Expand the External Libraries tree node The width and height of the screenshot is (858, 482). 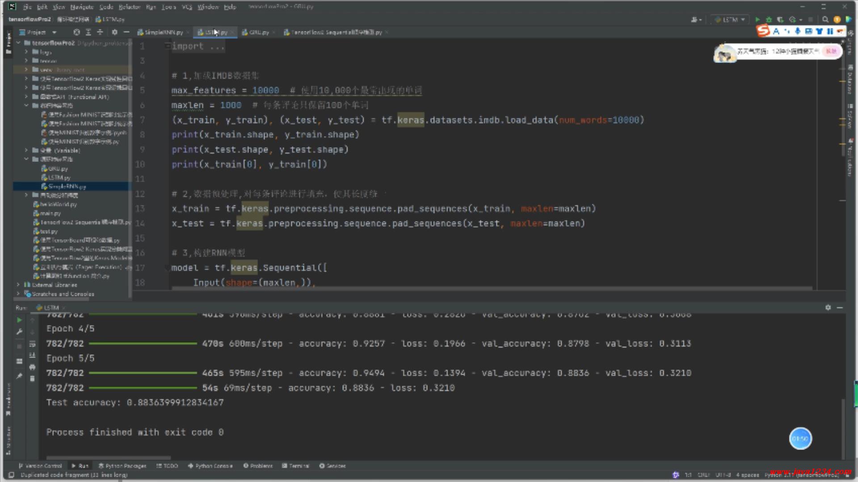[18, 285]
